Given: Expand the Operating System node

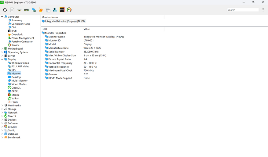Looking at the screenshot, I should (2, 52).
